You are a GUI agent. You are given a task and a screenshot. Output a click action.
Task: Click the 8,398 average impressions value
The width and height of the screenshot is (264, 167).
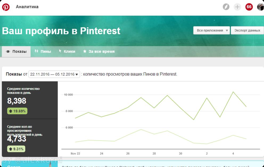coord(17,101)
